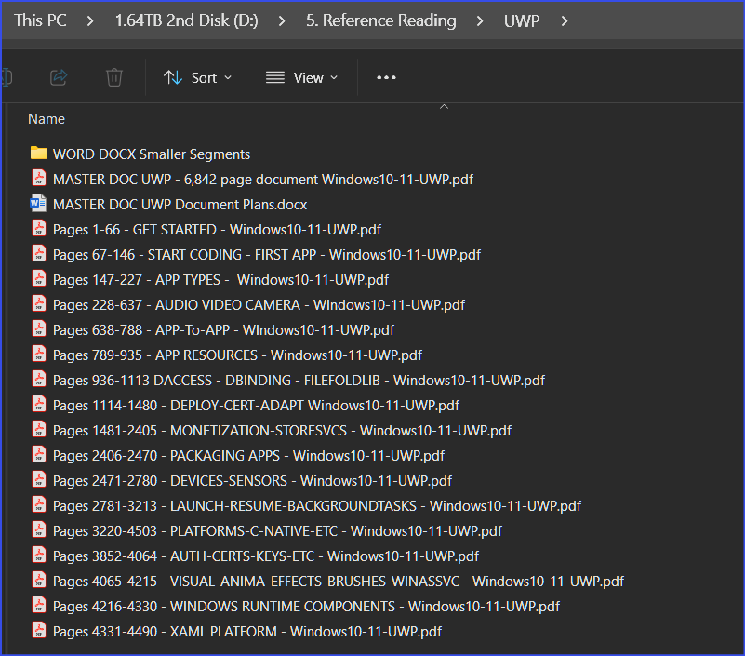Open the View dropdown menu
This screenshot has height=656, width=745.
(x=302, y=77)
